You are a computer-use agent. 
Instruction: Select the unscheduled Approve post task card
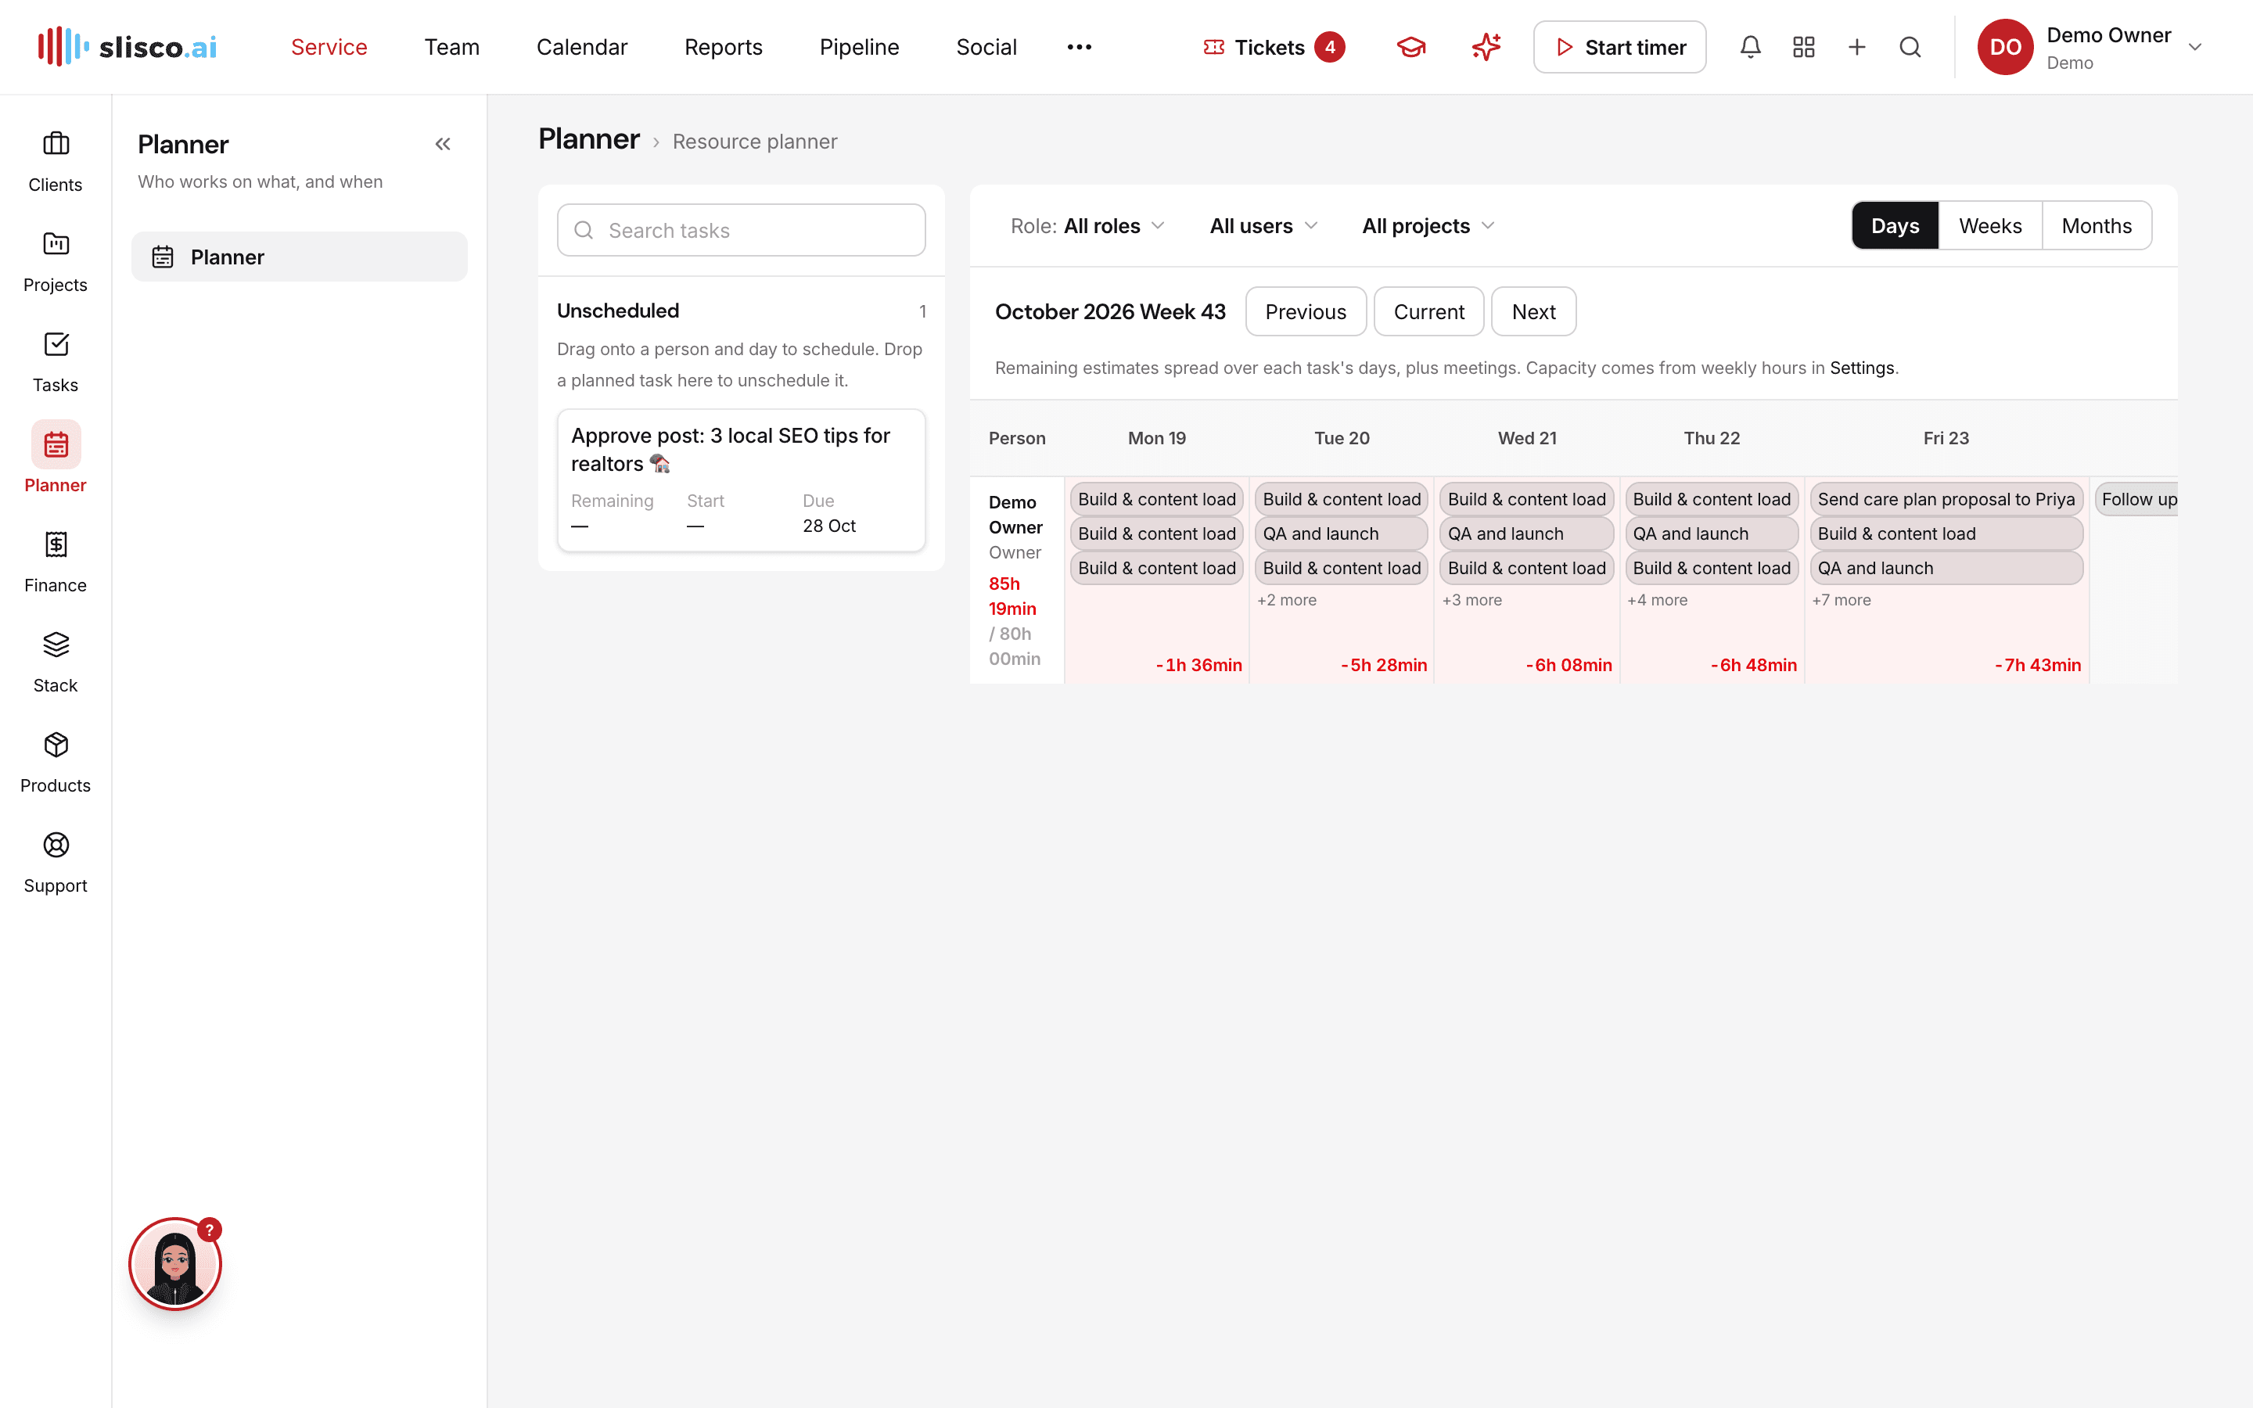pyautogui.click(x=741, y=480)
